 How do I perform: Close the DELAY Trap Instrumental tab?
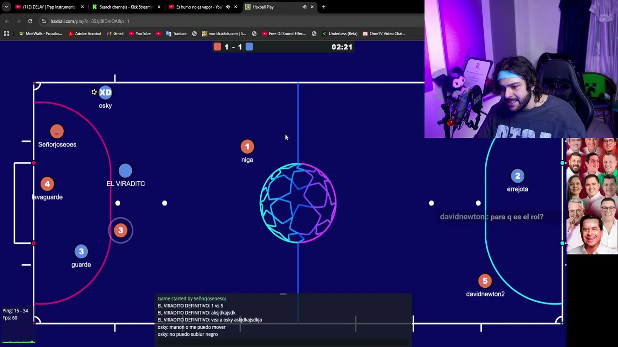(82, 7)
